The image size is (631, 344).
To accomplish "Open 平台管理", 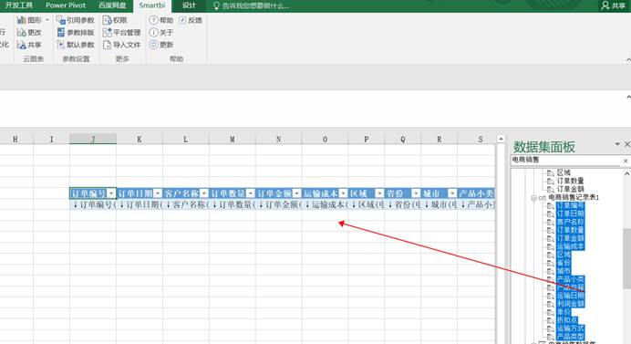I will [122, 32].
